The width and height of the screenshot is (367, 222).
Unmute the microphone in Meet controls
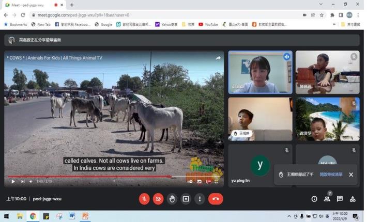click(144, 199)
